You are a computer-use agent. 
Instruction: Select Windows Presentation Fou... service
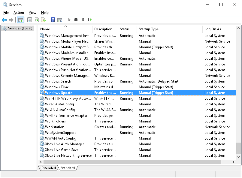[138, 64]
